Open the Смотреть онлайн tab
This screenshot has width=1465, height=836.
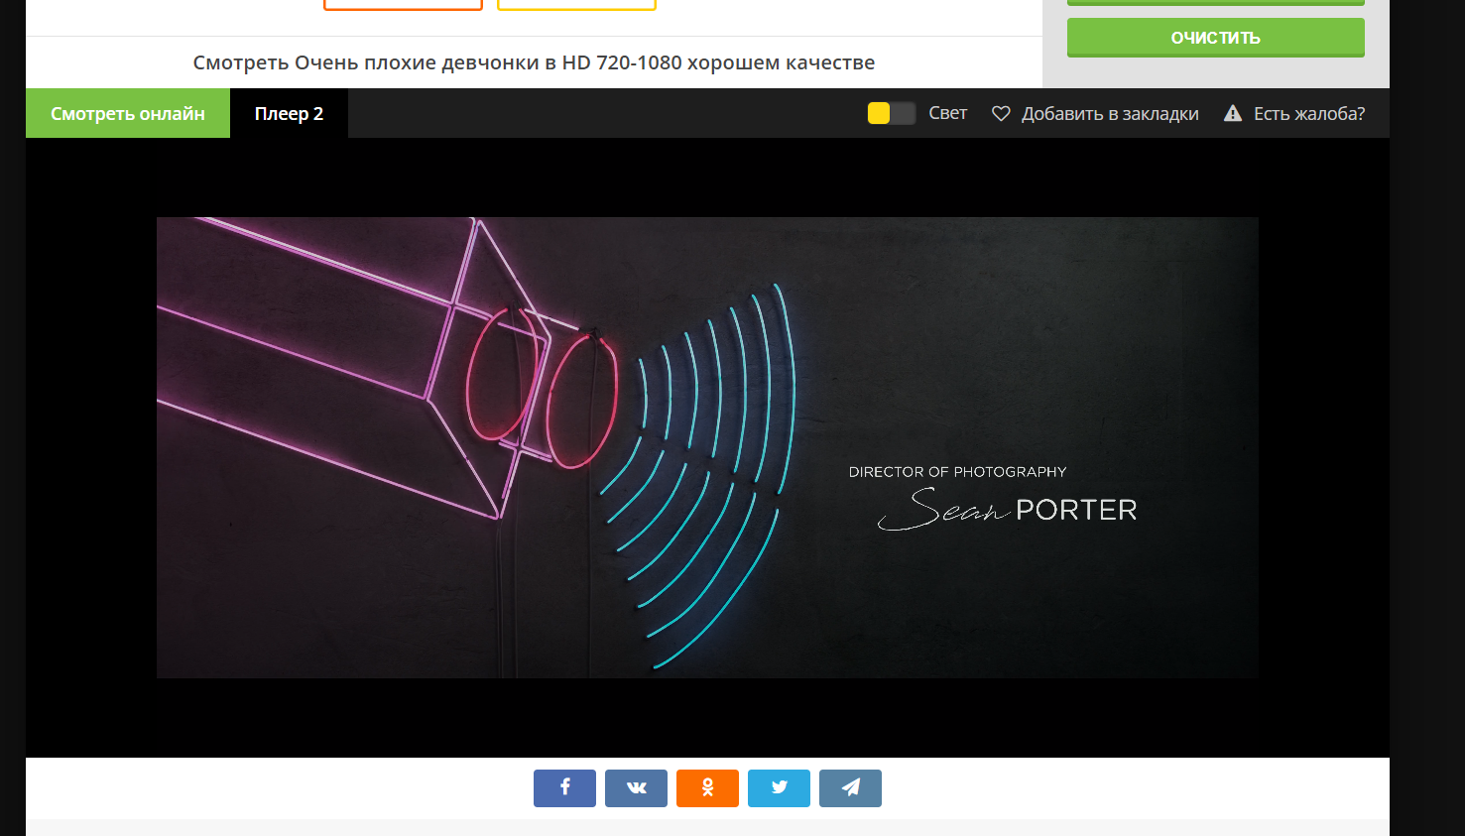tap(128, 113)
